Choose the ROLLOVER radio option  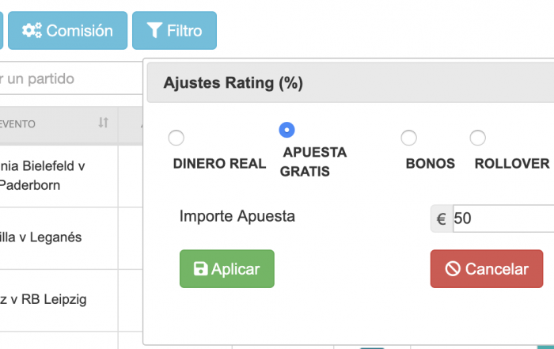click(478, 138)
